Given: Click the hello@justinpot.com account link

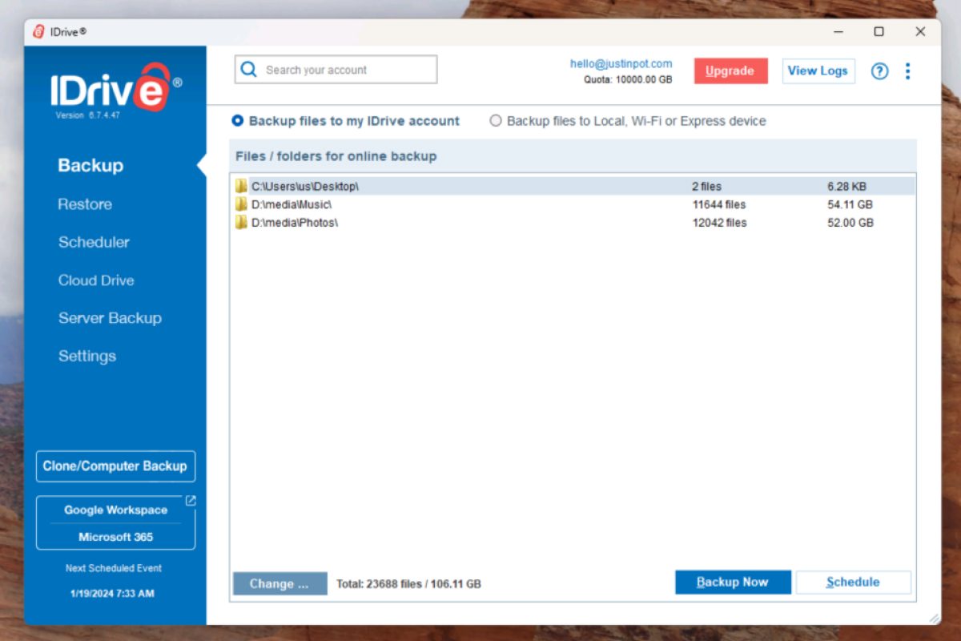Looking at the screenshot, I should click(x=621, y=63).
